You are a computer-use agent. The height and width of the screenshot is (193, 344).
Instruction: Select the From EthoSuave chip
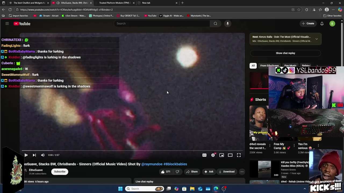(x=269, y=66)
